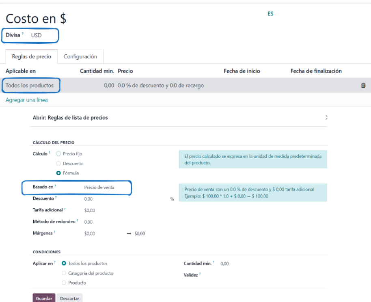Click the help icon next to Divisa

pyautogui.click(x=23, y=35)
